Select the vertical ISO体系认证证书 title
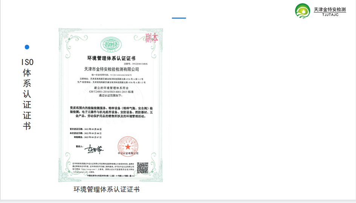The image size is (356, 203). click(27, 94)
